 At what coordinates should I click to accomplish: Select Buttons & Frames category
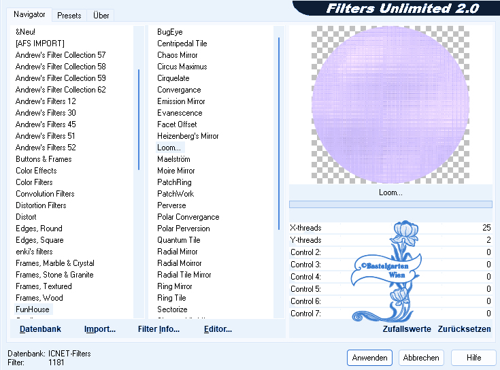[x=44, y=159]
